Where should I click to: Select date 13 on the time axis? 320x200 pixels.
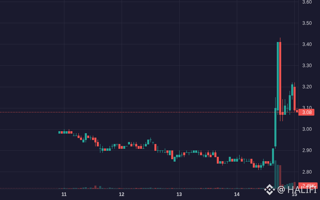(179, 194)
